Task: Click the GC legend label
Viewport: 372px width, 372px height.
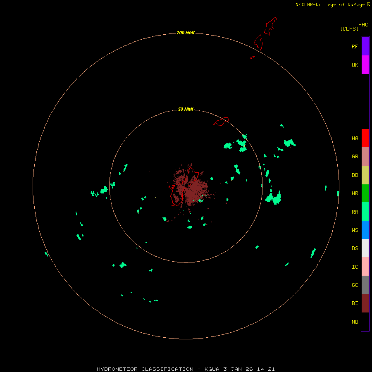Action: pos(355,285)
